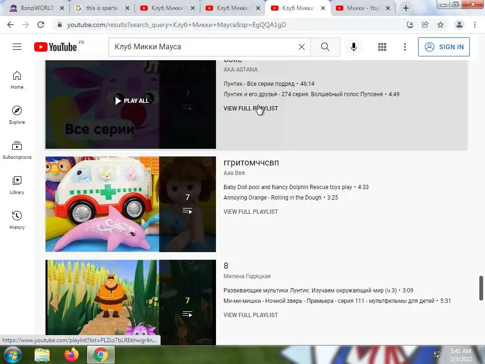Open playlist thumbnail with toy ambulance
Image resolution: width=485 pixels, height=364 pixels.
pyautogui.click(x=131, y=204)
